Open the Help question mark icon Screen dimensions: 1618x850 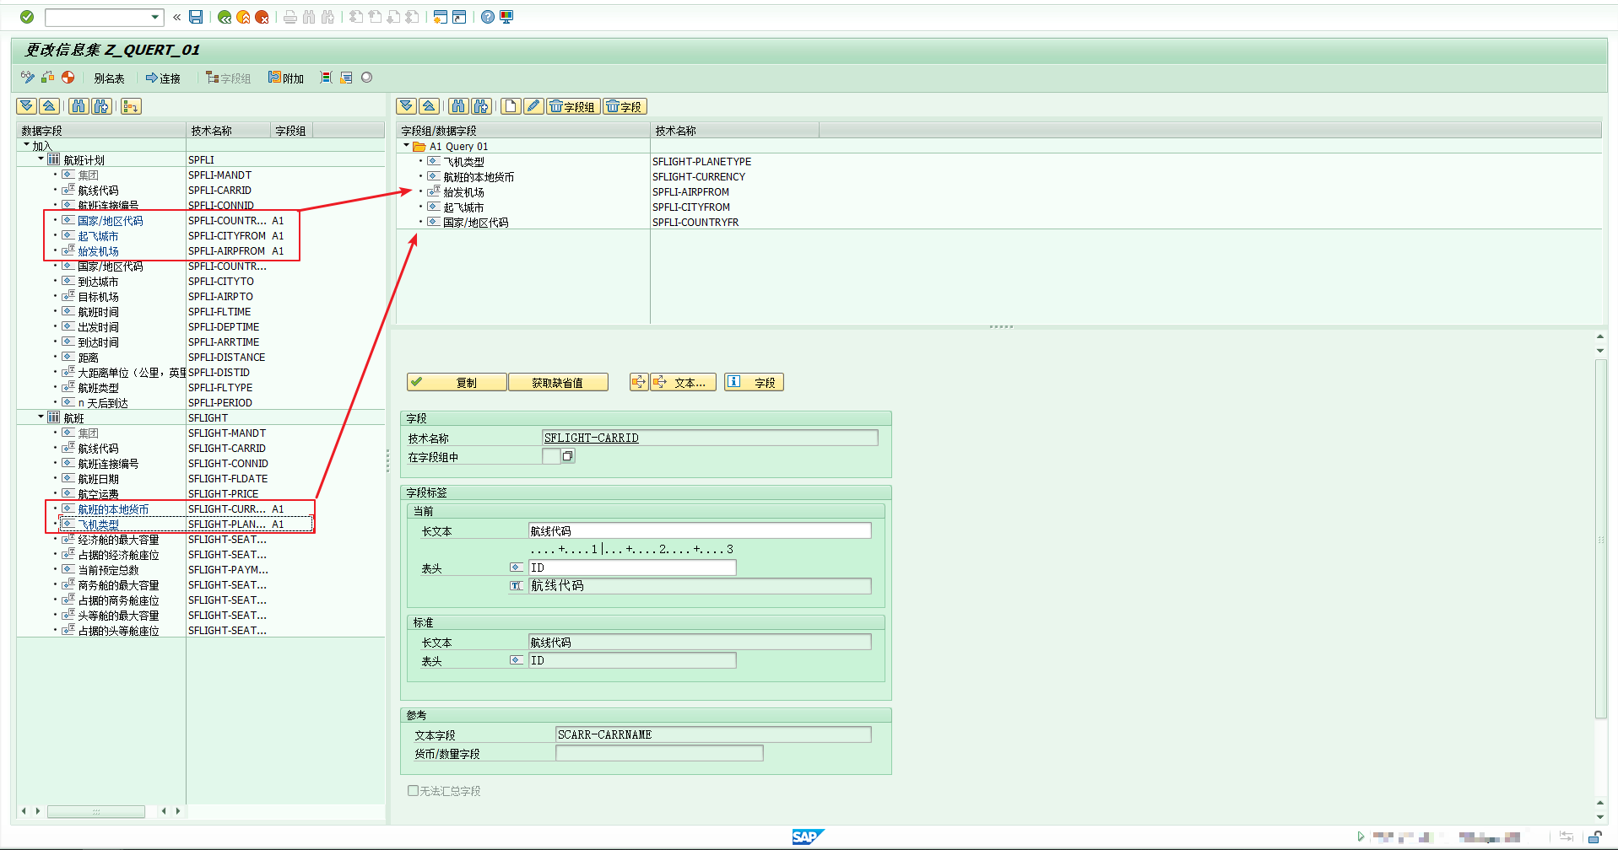click(x=488, y=17)
